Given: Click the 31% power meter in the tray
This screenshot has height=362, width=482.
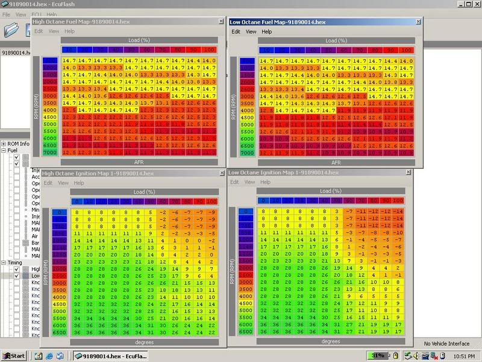Looking at the screenshot, I should [378, 355].
